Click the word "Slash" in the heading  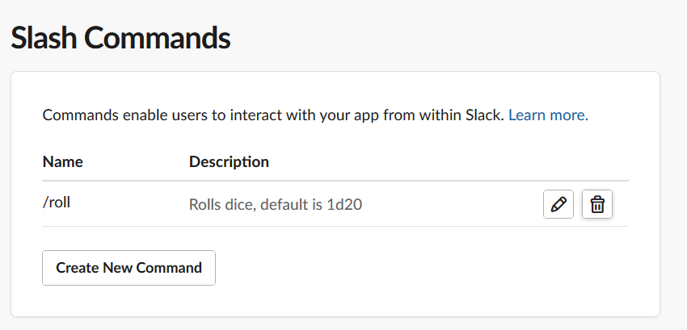click(45, 38)
